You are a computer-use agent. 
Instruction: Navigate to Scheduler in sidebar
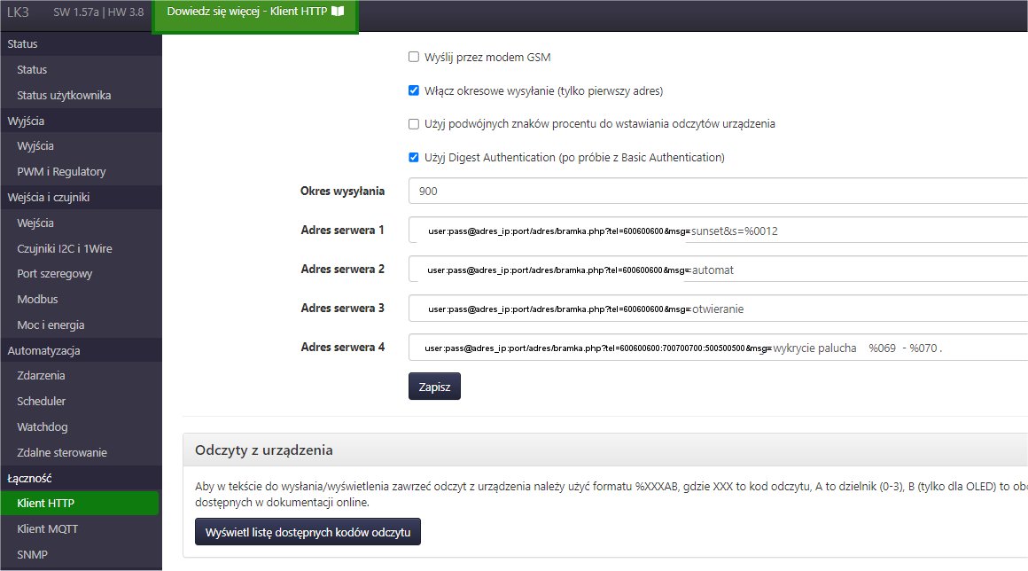pos(42,402)
